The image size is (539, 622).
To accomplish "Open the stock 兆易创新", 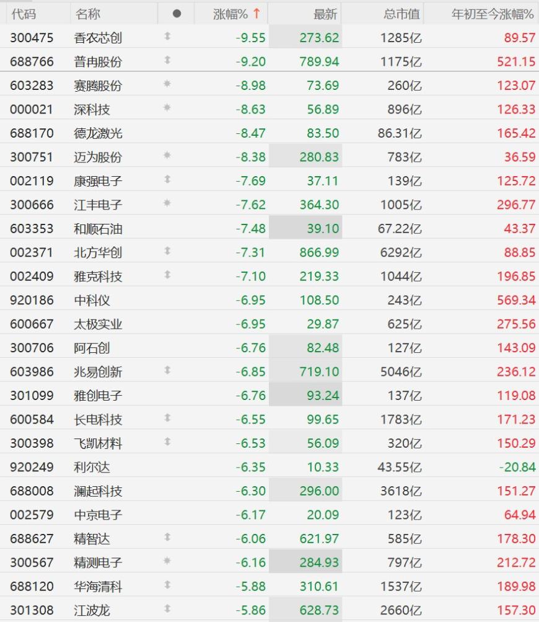I will pyautogui.click(x=98, y=371).
